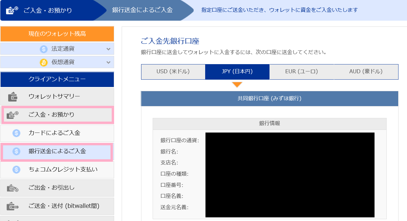Click the withdrawal icon beside ご出金・お引出し
The width and height of the screenshot is (407, 221).
pos(12,188)
